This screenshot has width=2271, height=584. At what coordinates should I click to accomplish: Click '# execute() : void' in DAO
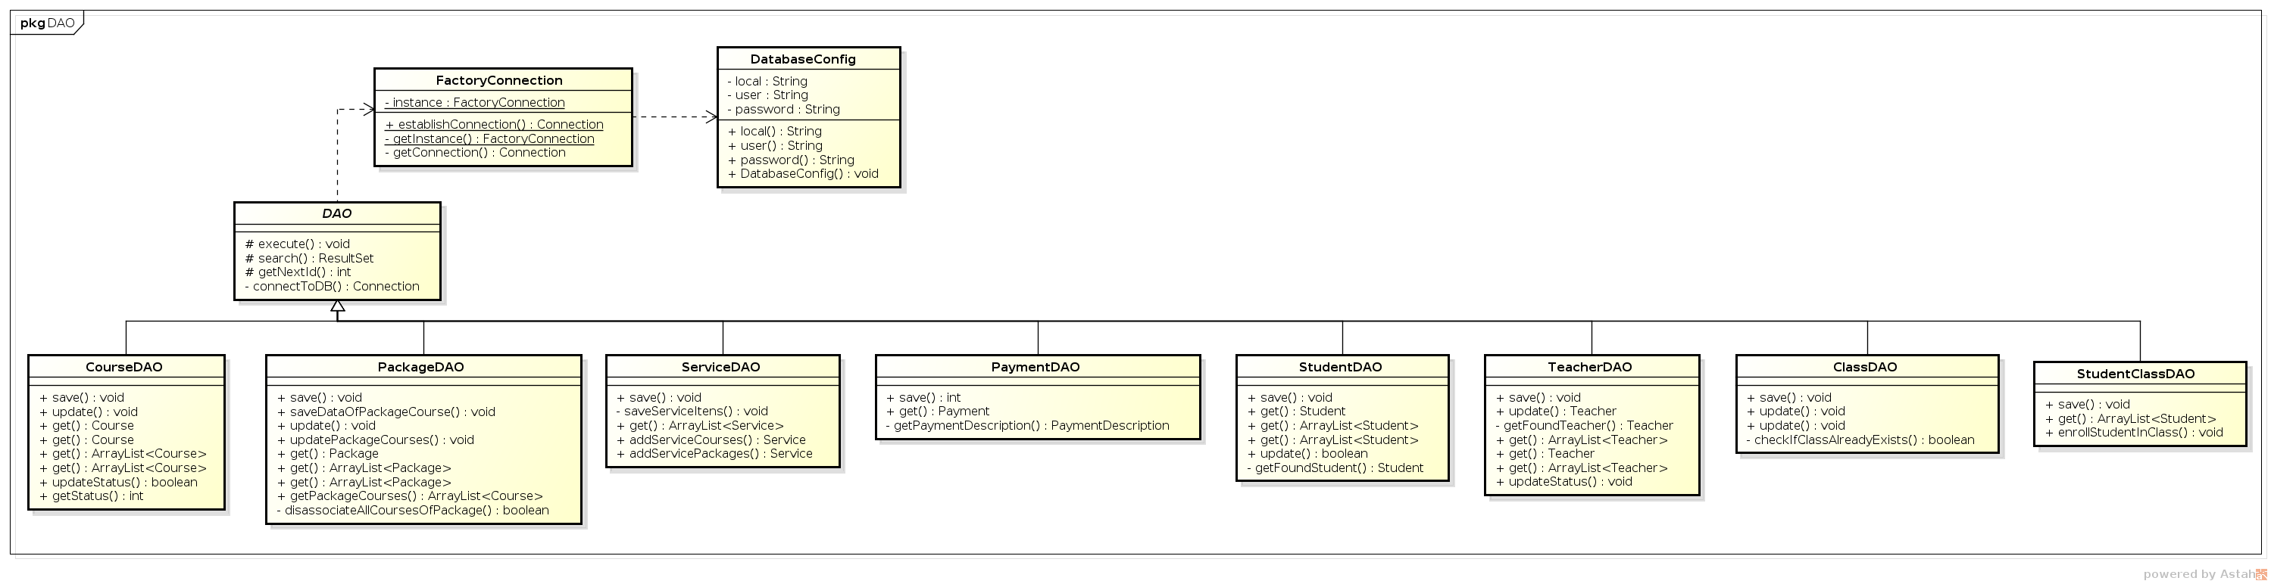(x=297, y=244)
